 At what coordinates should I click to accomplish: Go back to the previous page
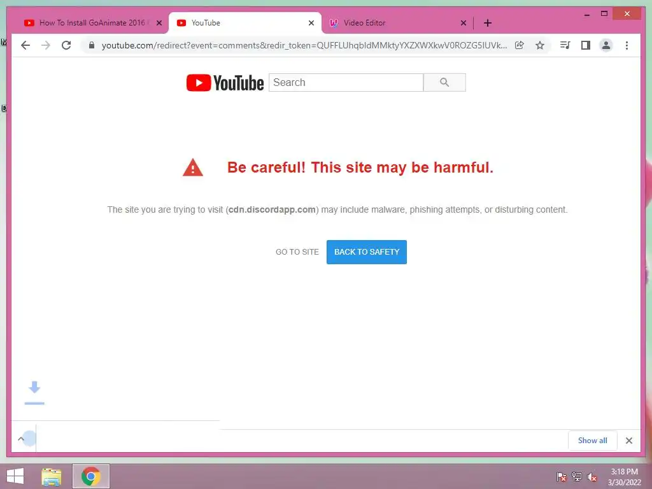(25, 45)
